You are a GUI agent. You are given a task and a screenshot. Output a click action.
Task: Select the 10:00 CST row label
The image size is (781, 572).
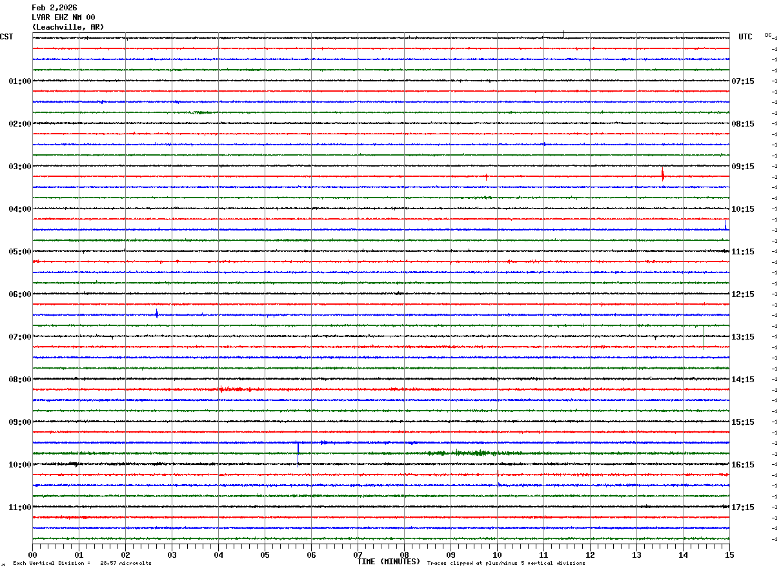pyautogui.click(x=20, y=465)
